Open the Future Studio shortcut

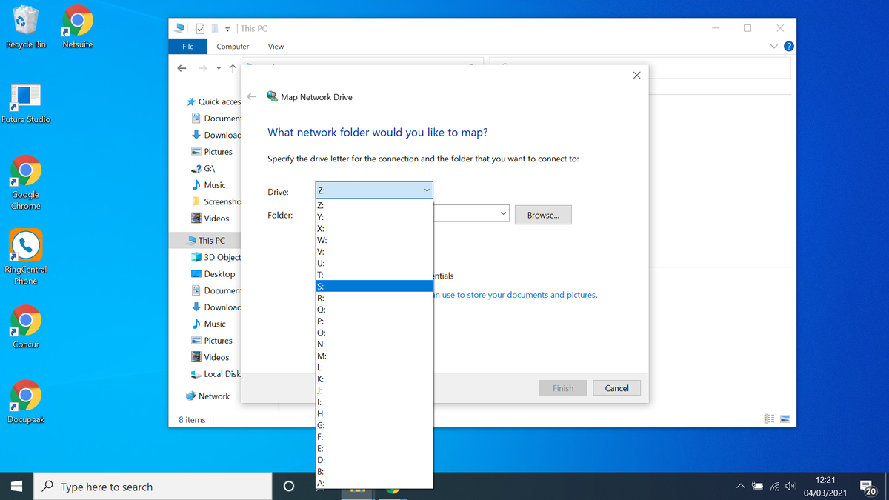(x=25, y=94)
